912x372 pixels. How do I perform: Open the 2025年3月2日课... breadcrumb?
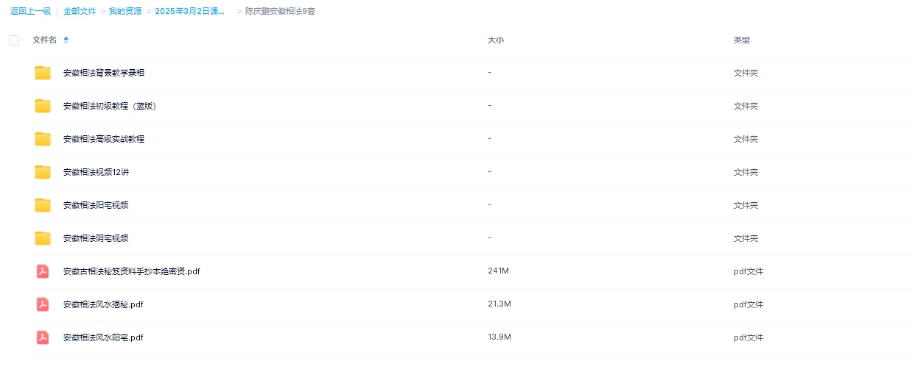pyautogui.click(x=190, y=12)
